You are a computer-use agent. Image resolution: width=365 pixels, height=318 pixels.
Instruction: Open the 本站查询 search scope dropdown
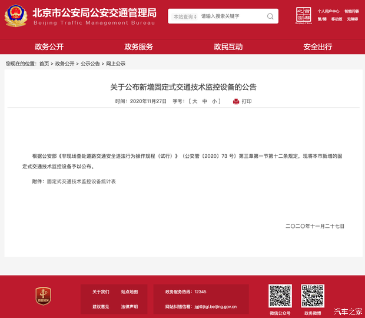(185, 16)
